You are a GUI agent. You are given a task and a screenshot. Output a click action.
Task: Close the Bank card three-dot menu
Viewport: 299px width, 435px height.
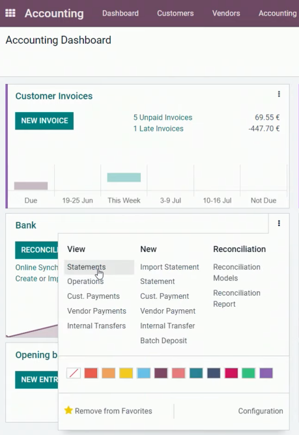(x=279, y=223)
